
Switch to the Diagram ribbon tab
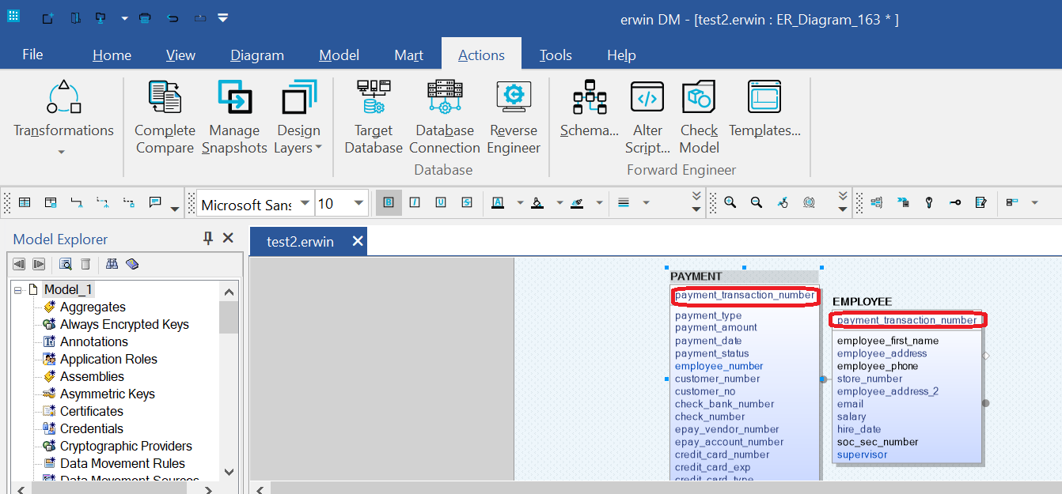pyautogui.click(x=256, y=55)
